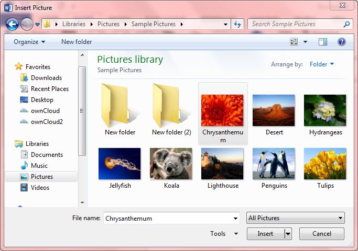Click the New folder button
The image size is (358, 251).
click(x=77, y=42)
